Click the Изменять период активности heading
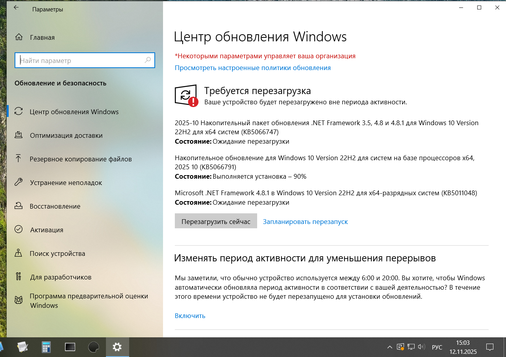Image resolution: width=506 pixels, height=357 pixels. pyautogui.click(x=305, y=258)
